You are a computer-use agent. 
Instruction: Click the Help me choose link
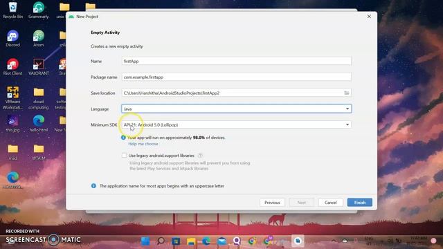click(x=143, y=144)
